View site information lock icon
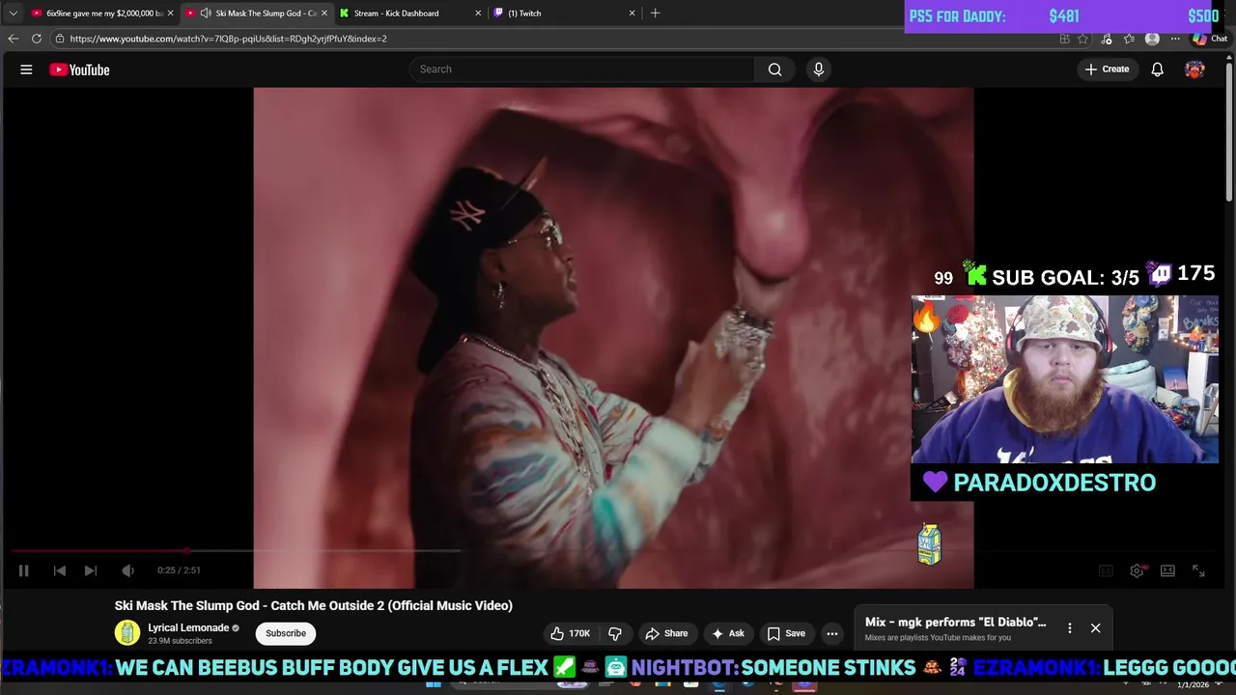1236x695 pixels. click(59, 39)
